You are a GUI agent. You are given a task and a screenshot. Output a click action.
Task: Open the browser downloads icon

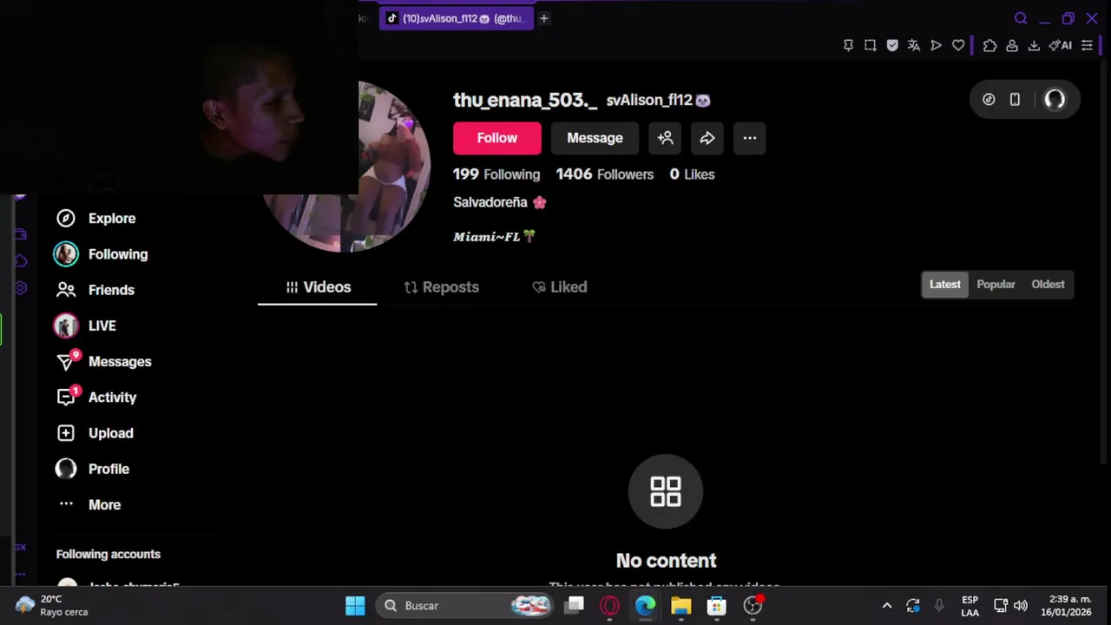click(x=1034, y=46)
